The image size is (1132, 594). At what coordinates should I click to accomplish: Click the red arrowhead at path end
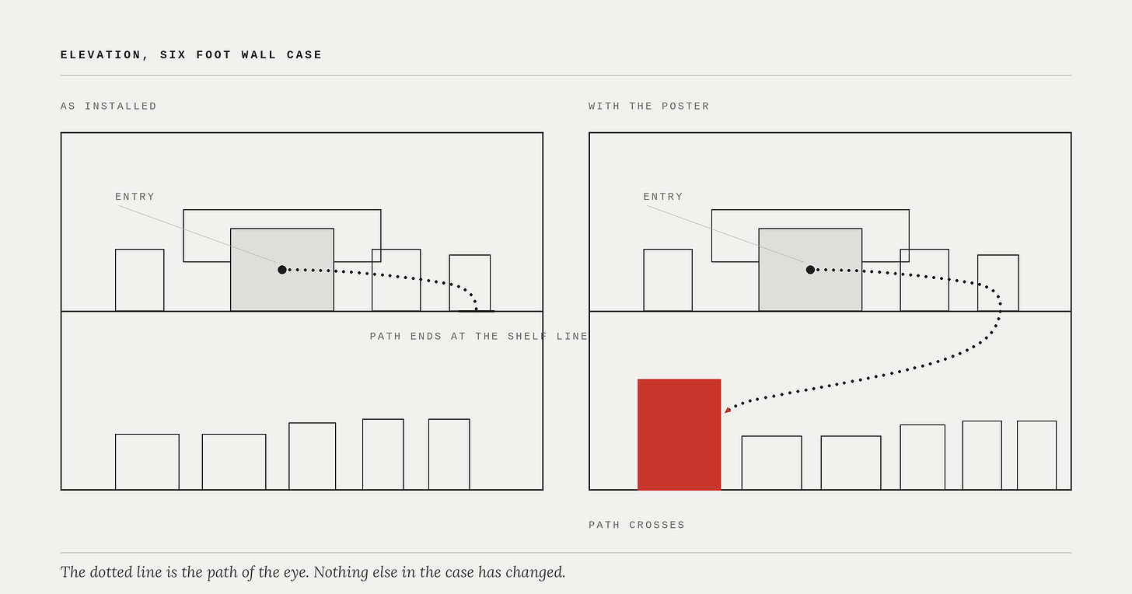[x=728, y=410]
